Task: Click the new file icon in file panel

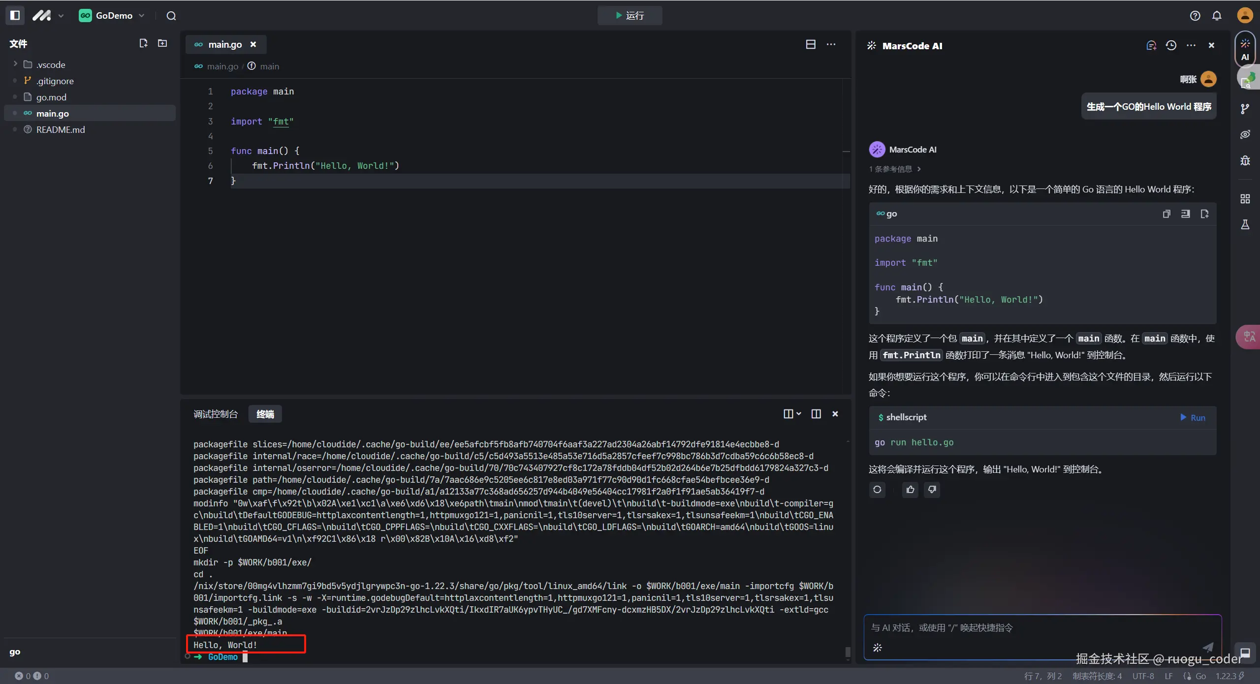Action: click(x=143, y=43)
